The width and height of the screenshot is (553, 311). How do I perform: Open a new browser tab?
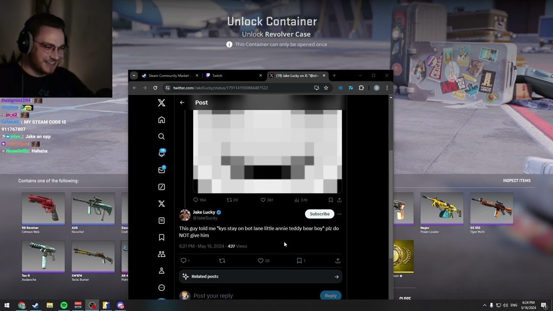(334, 76)
